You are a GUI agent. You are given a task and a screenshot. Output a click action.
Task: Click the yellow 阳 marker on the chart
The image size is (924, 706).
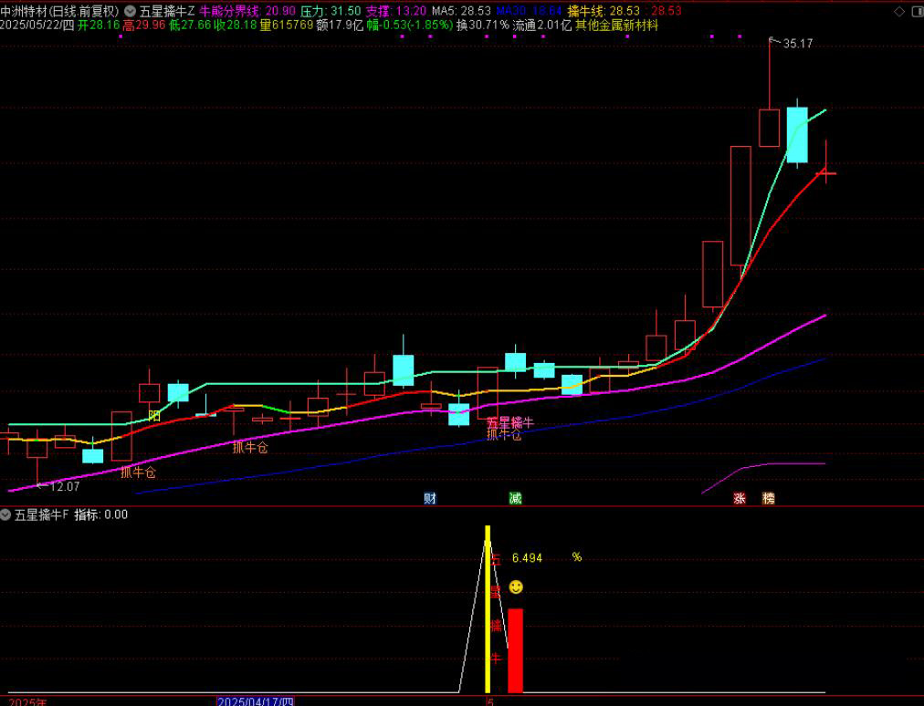click(x=154, y=416)
